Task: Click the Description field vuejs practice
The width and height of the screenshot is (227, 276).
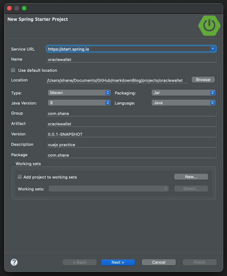Action: click(x=132, y=145)
